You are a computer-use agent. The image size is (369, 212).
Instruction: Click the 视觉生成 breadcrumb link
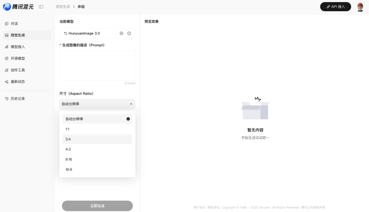pyautogui.click(x=63, y=6)
